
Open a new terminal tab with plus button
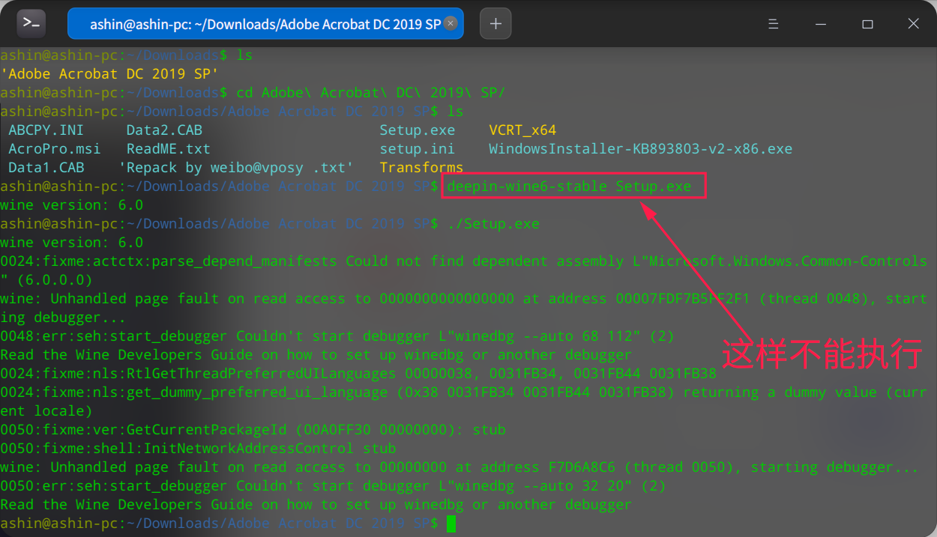(495, 23)
